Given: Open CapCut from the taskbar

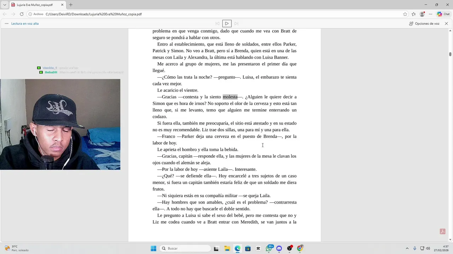Looking at the screenshot, I should pyautogui.click(x=258, y=248).
